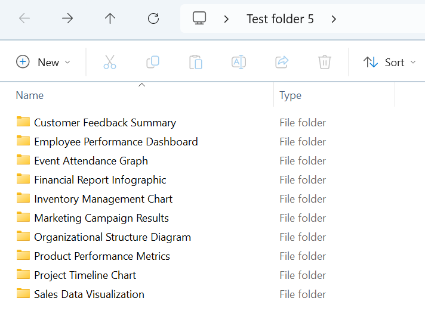
Task: Refresh the current folder view
Action: point(153,18)
